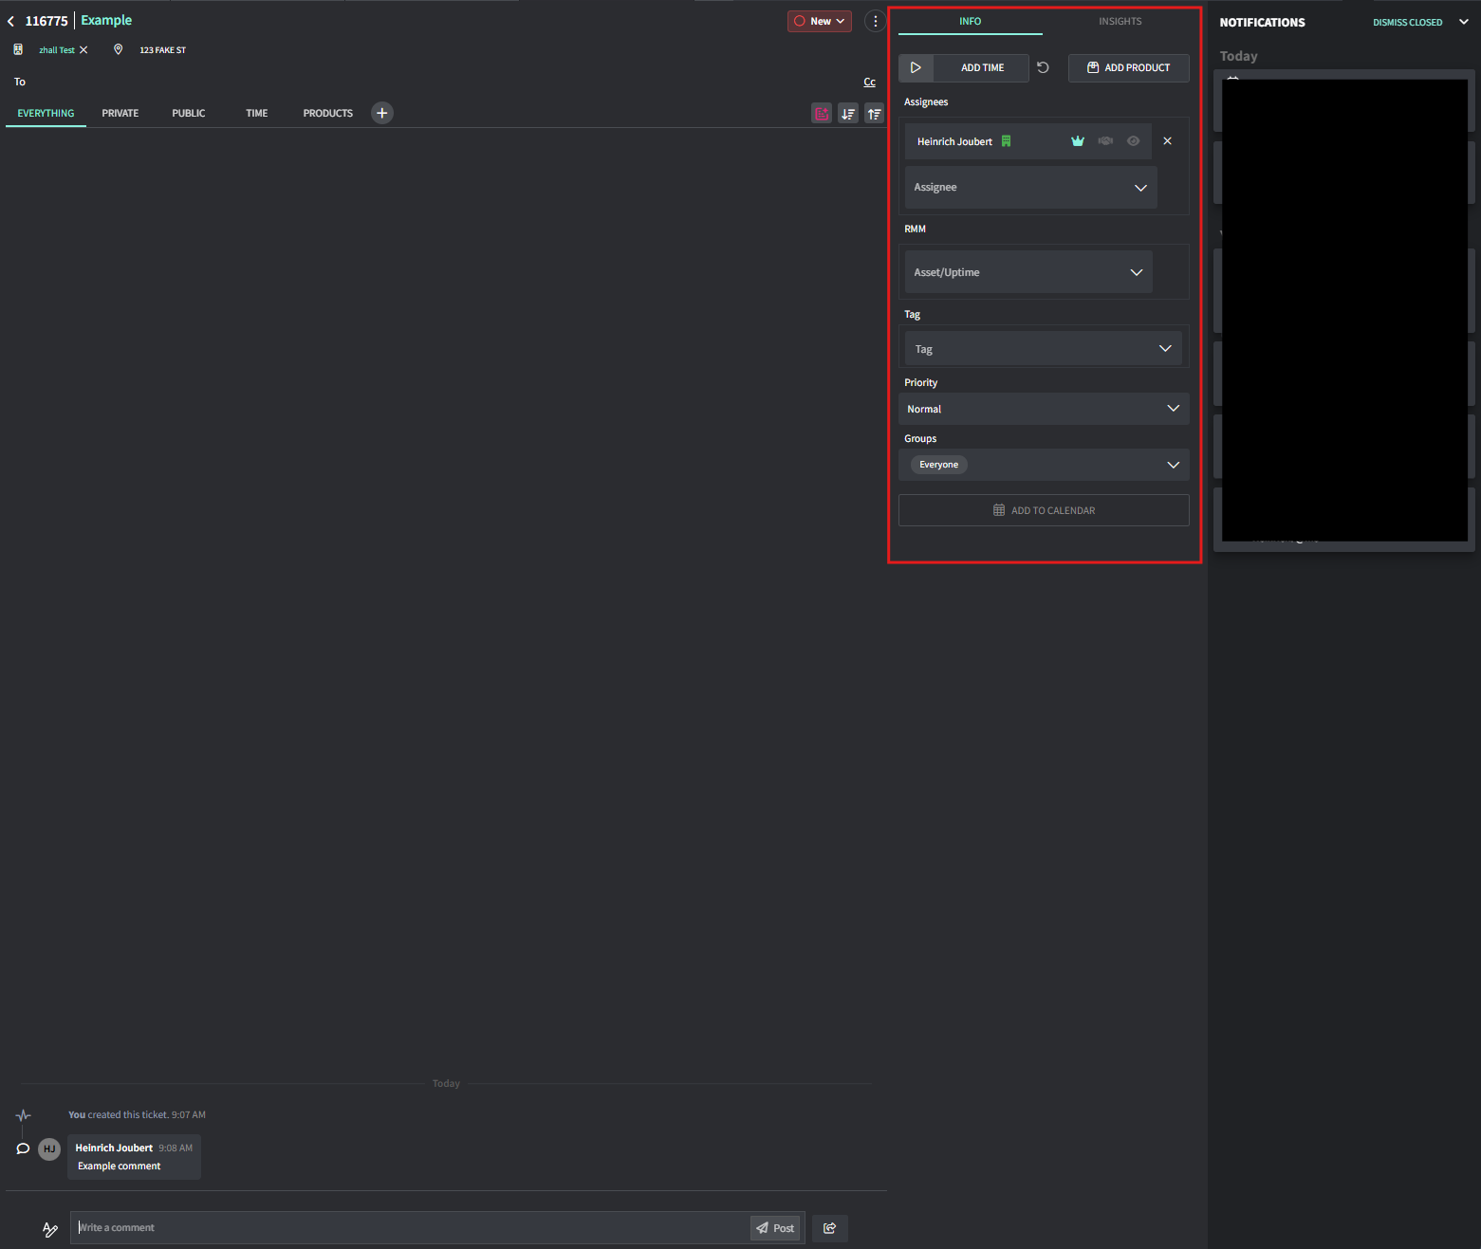Collapse the Notifications panel chevron
The image size is (1481, 1249).
point(1464,22)
